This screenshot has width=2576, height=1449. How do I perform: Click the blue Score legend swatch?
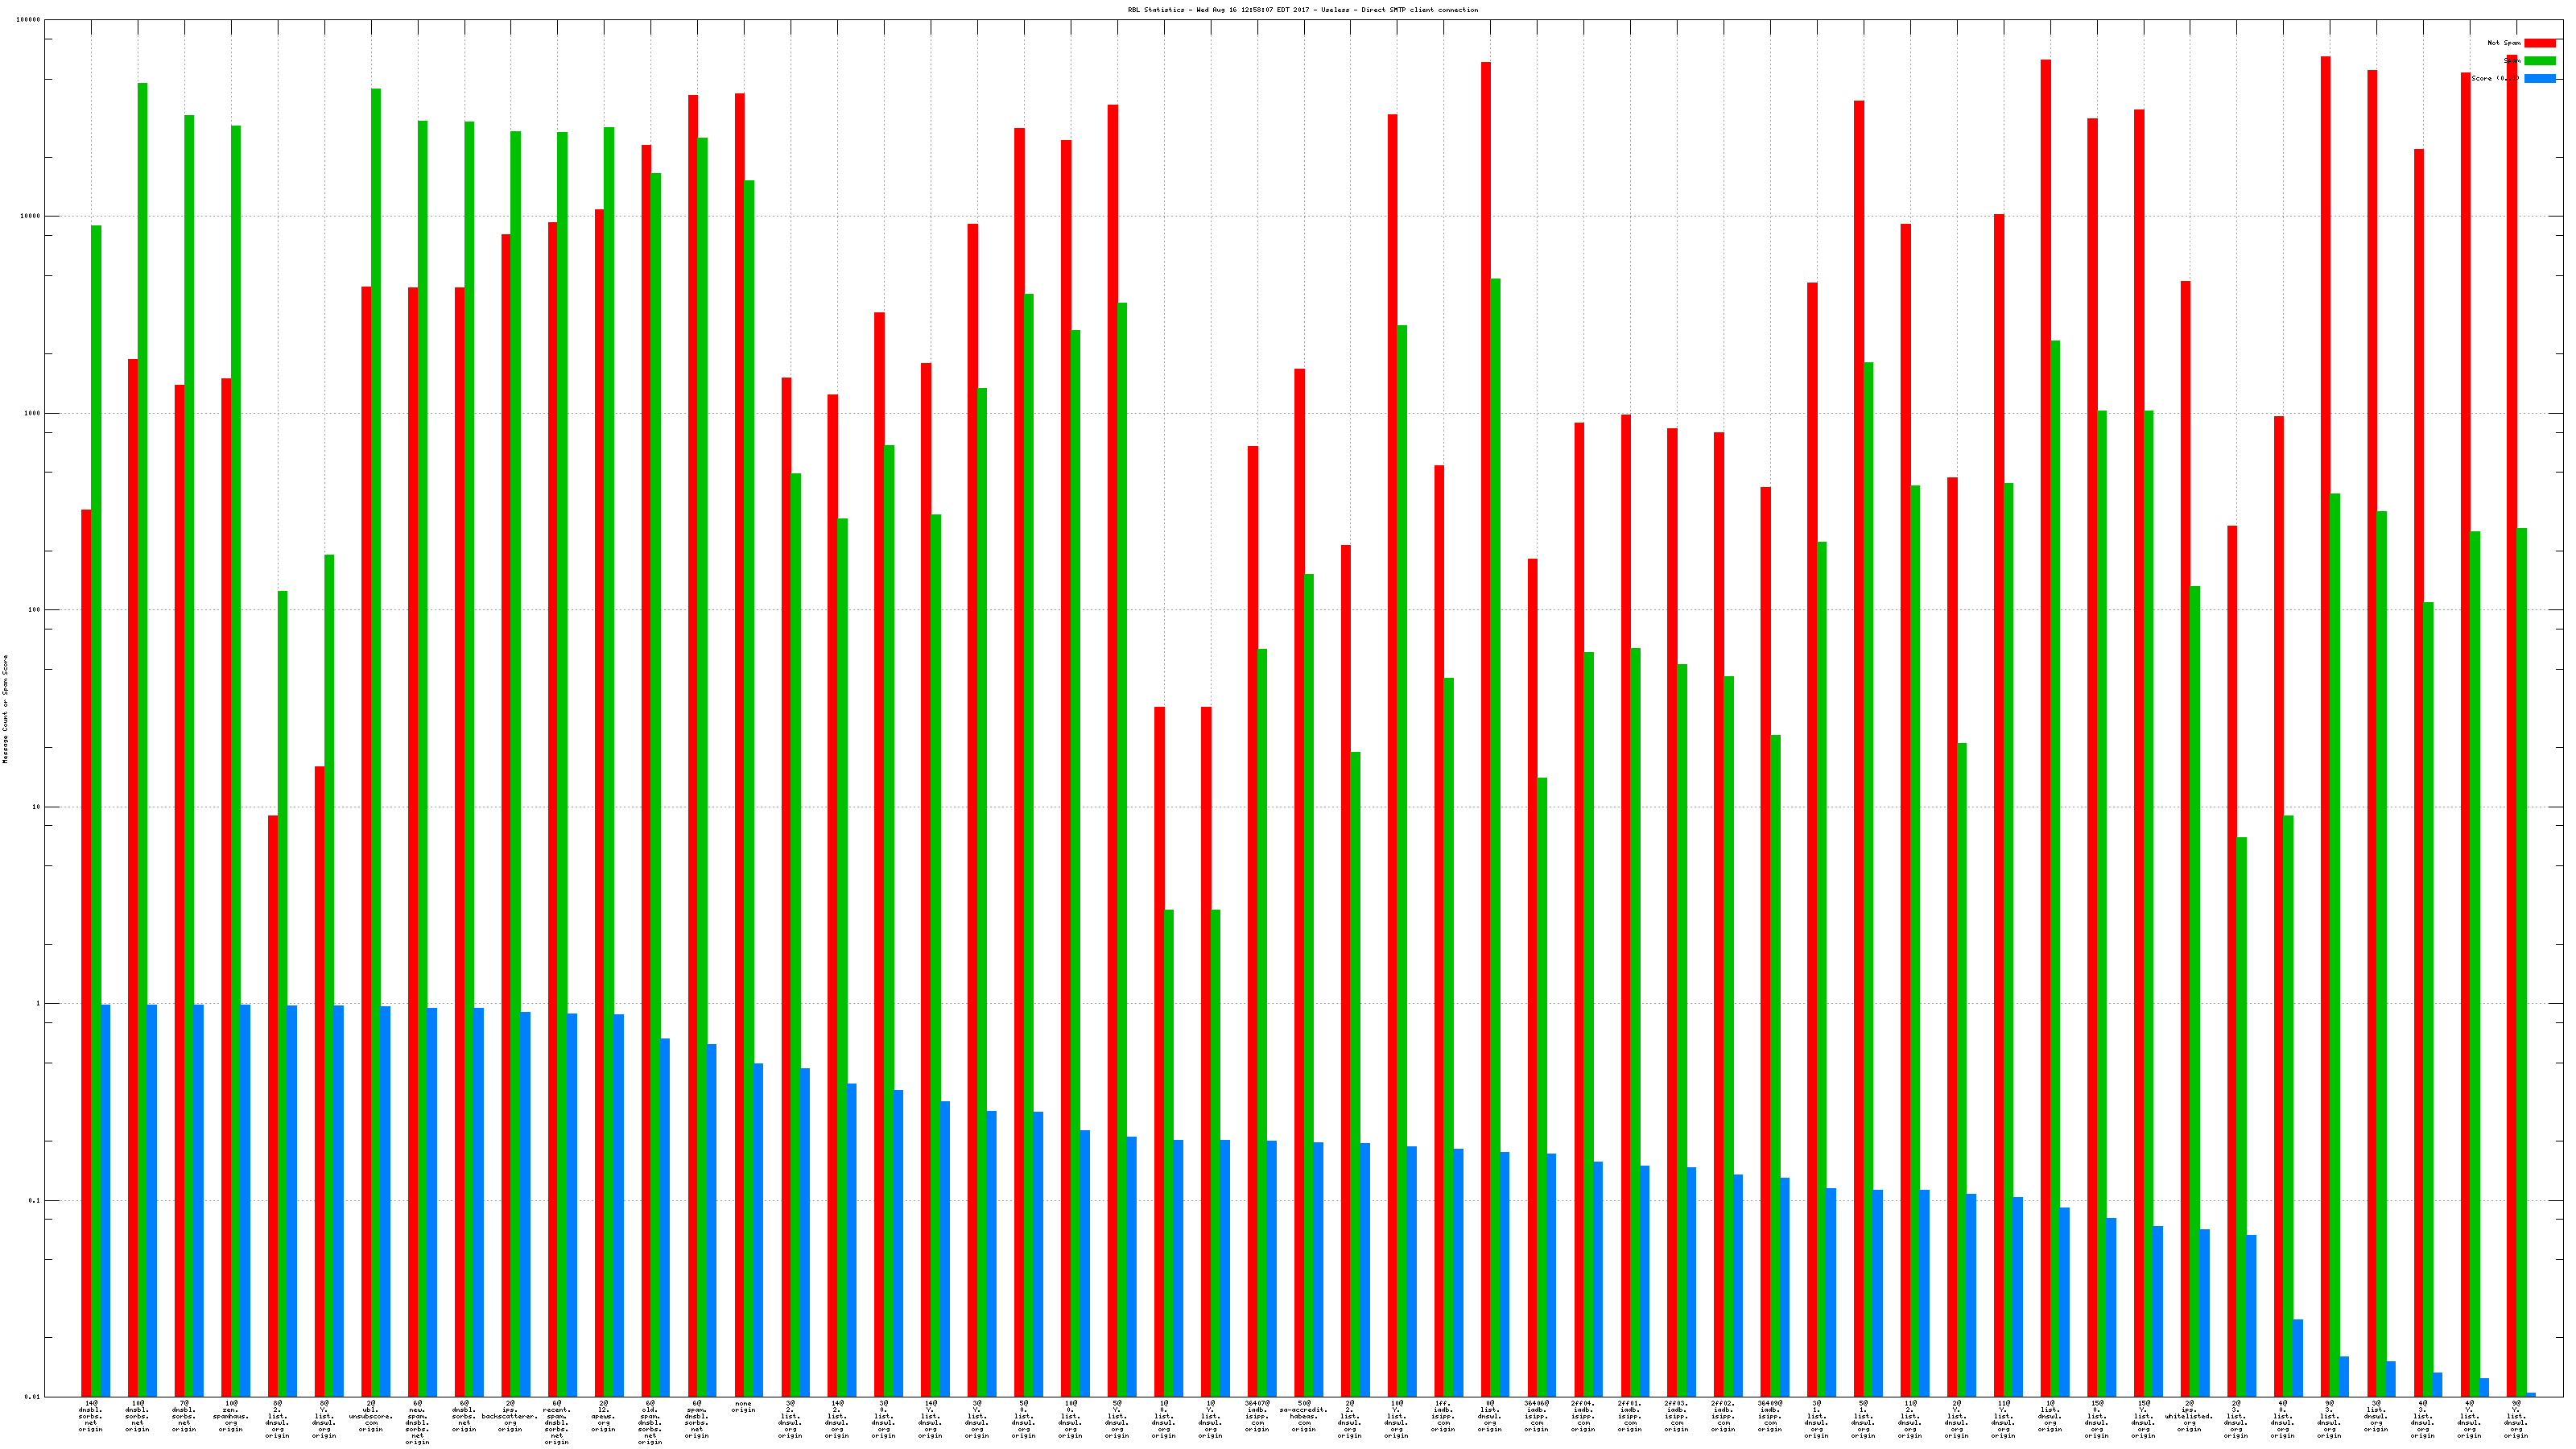click(2539, 78)
